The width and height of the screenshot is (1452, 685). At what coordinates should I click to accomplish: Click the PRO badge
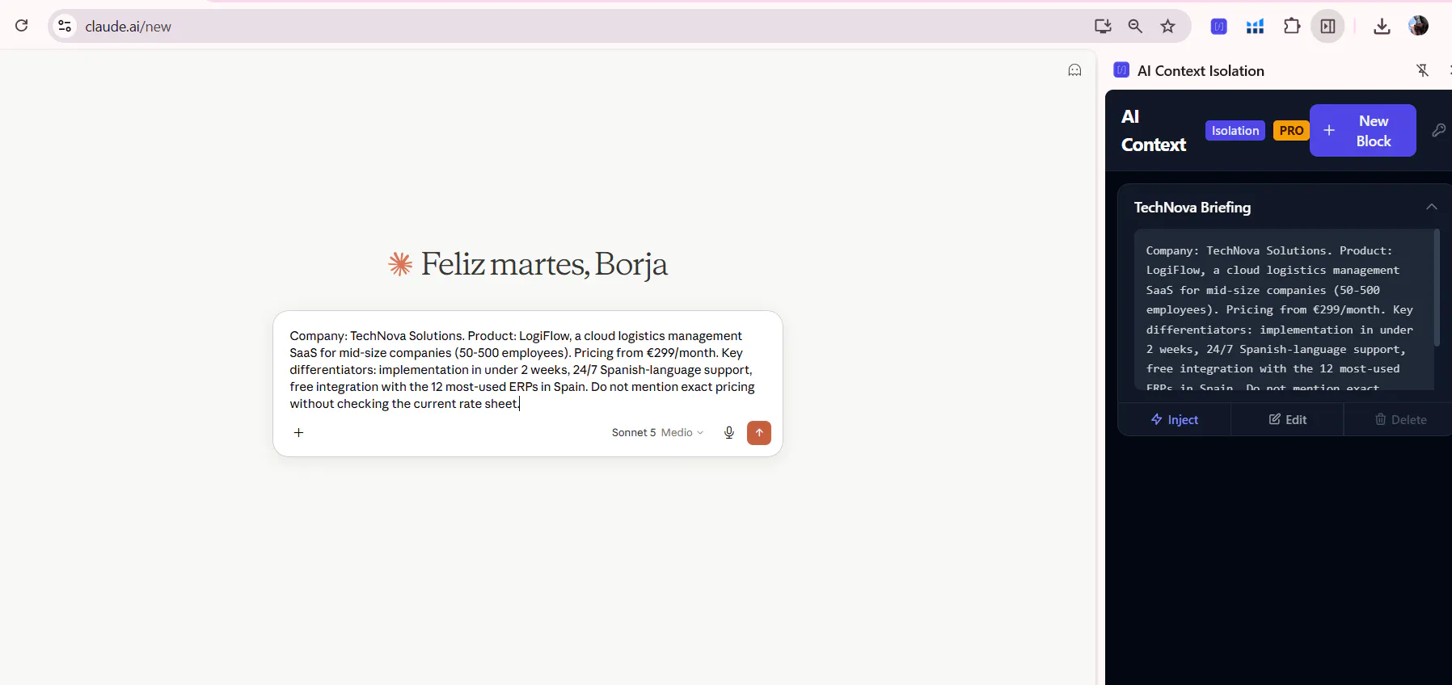[1291, 130]
